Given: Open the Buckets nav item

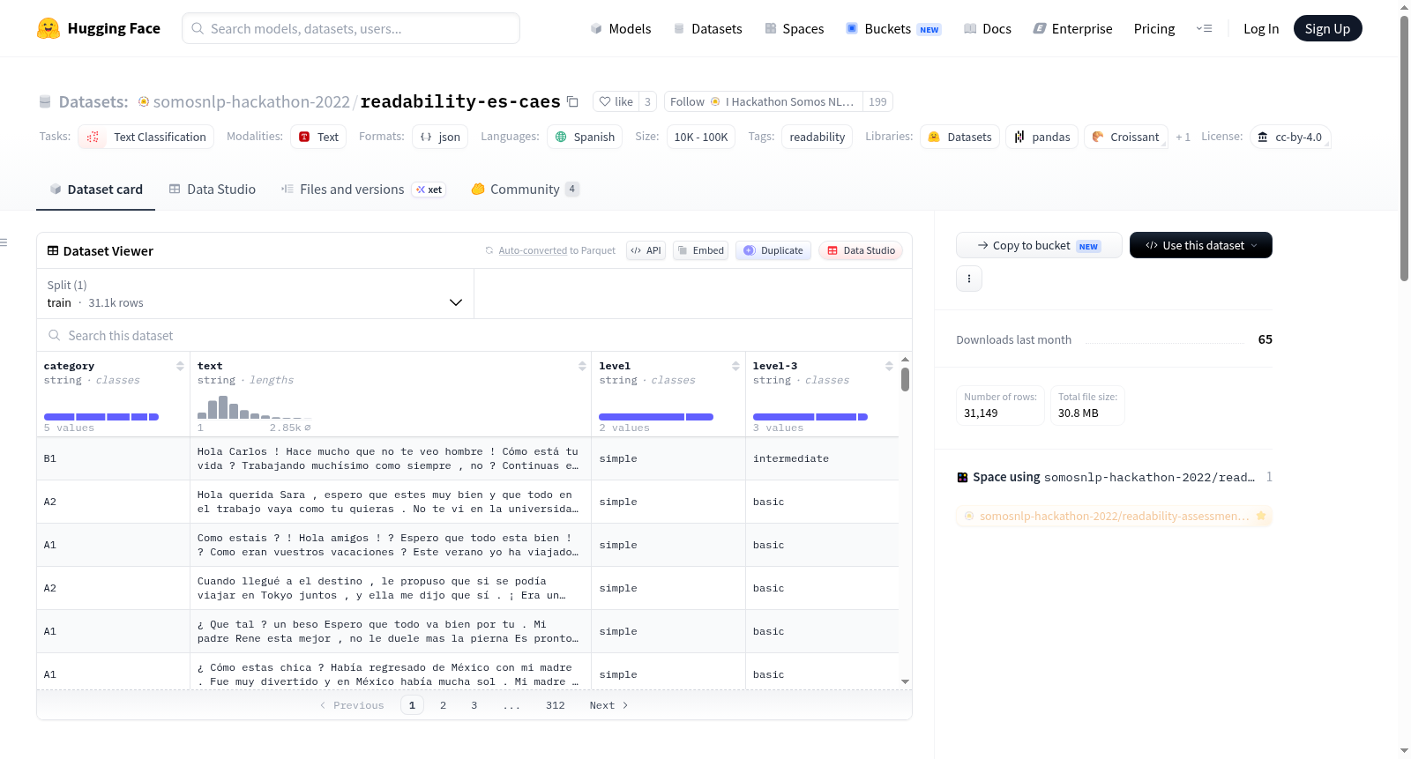Looking at the screenshot, I should click(893, 28).
